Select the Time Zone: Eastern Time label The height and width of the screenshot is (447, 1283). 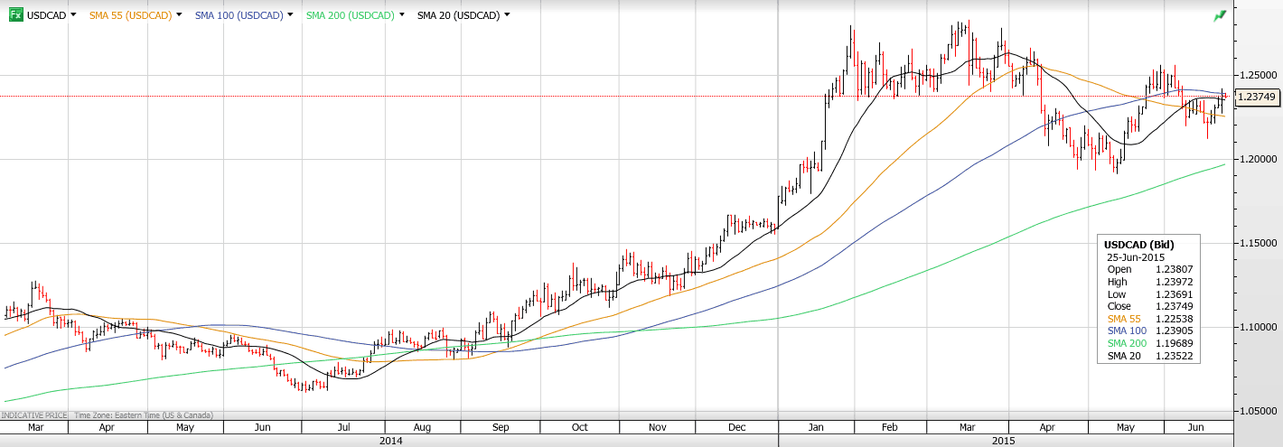tap(143, 415)
